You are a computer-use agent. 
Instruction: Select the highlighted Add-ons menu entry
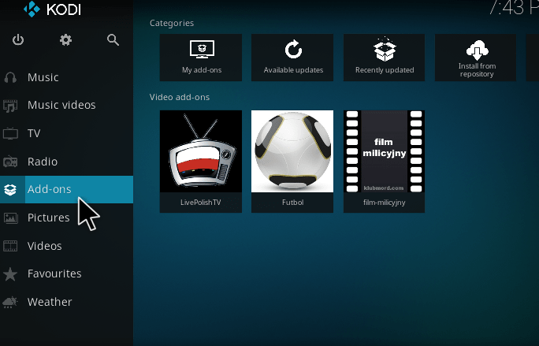pos(67,189)
